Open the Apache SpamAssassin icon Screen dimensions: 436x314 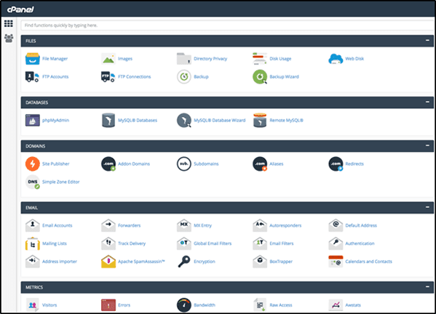[108, 262]
